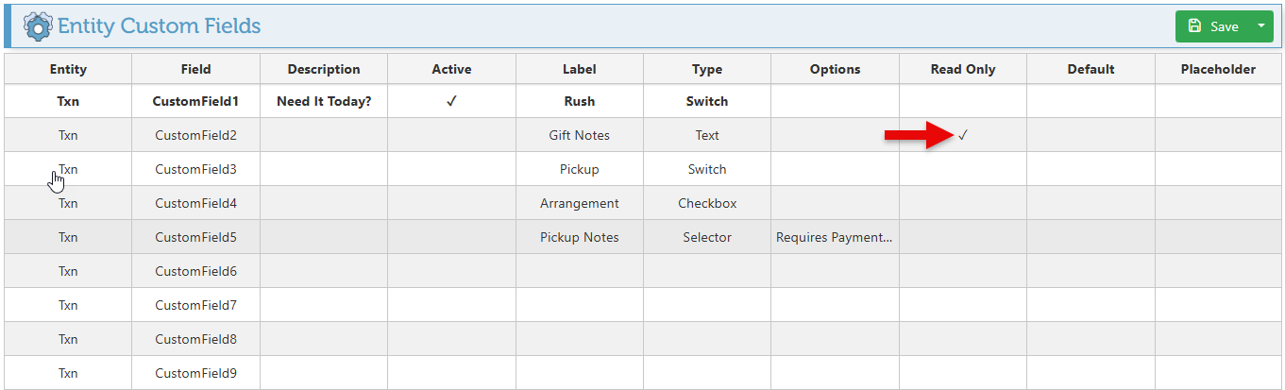1285x390 pixels.
Task: Edit the Gift Notes label cell
Action: pyautogui.click(x=579, y=135)
